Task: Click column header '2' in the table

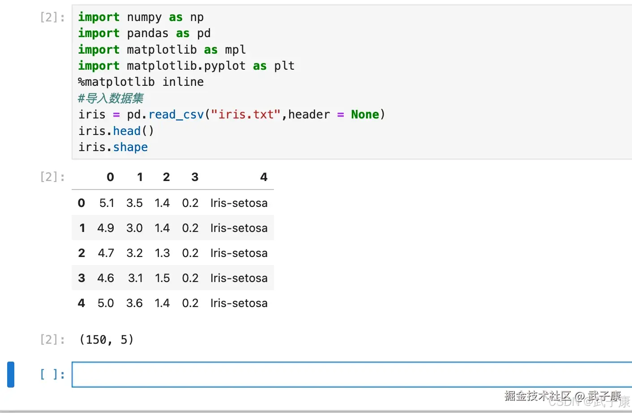Action: (x=166, y=177)
